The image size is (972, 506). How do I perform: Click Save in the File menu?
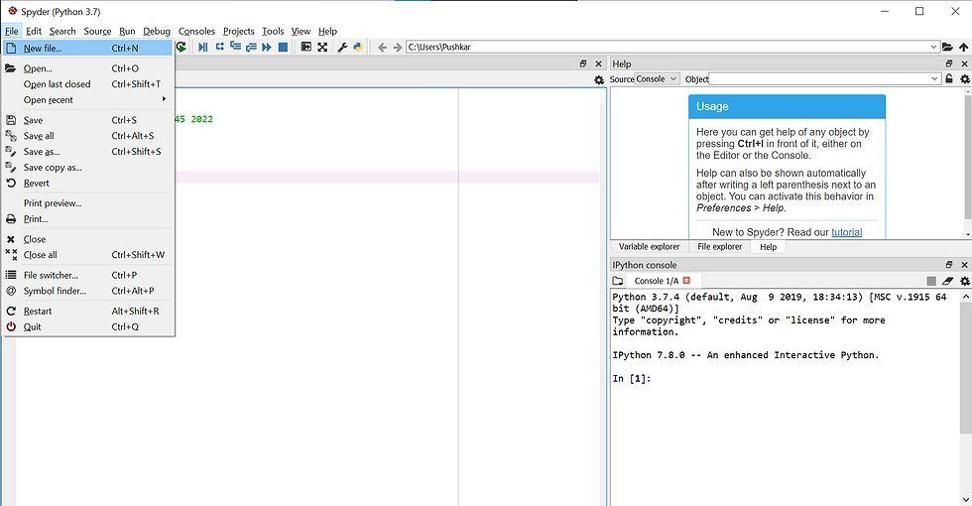click(88, 120)
